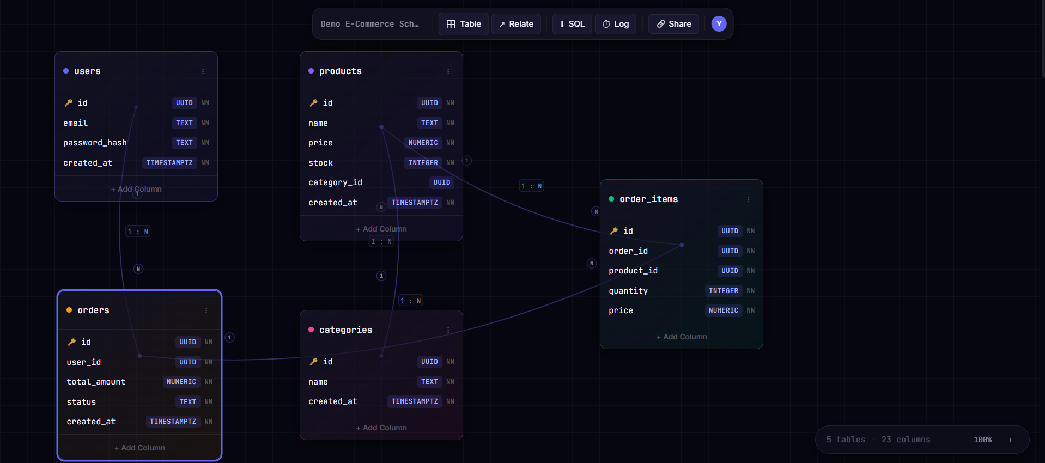Click the password_hash column name
1045x463 pixels.
click(95, 143)
